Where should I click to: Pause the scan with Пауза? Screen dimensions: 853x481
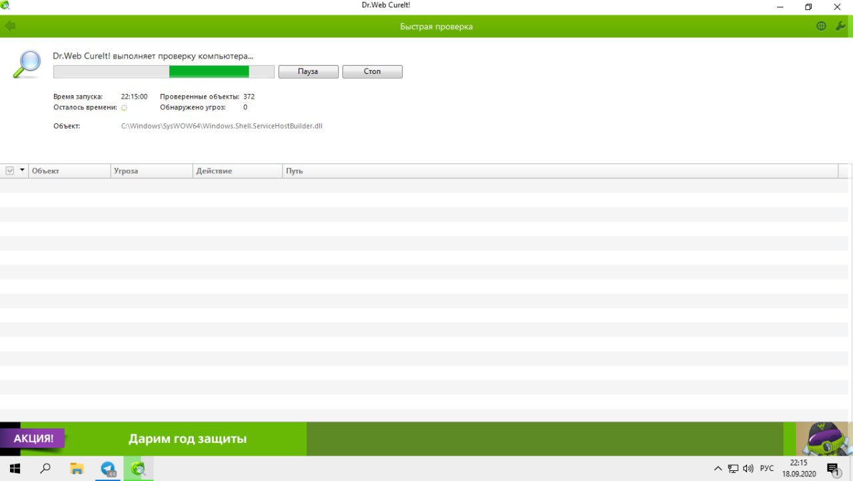pyautogui.click(x=308, y=71)
